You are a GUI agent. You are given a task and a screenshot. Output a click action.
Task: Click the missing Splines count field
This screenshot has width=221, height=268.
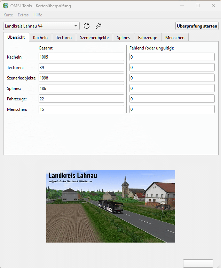pyautogui.click(x=172, y=88)
